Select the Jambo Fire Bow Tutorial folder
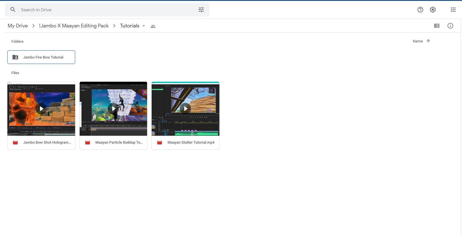 (41, 57)
